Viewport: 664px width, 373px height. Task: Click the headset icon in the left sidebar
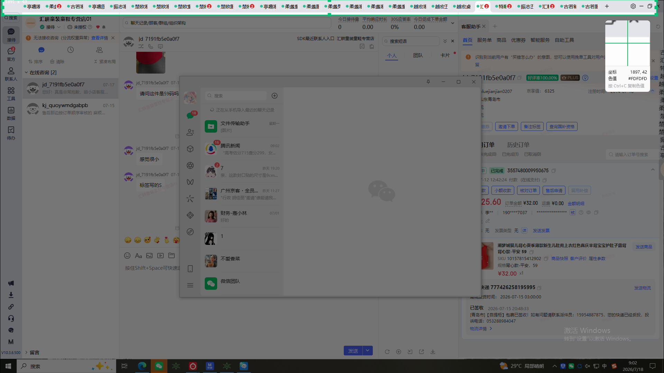tap(11, 318)
